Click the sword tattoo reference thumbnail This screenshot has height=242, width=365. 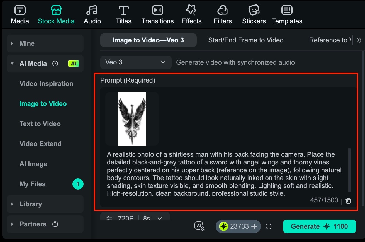pos(132,118)
